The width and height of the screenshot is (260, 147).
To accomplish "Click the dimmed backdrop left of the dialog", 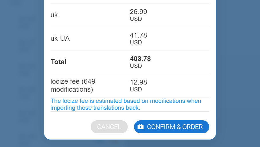I will pyautogui.click(x=22, y=72).
